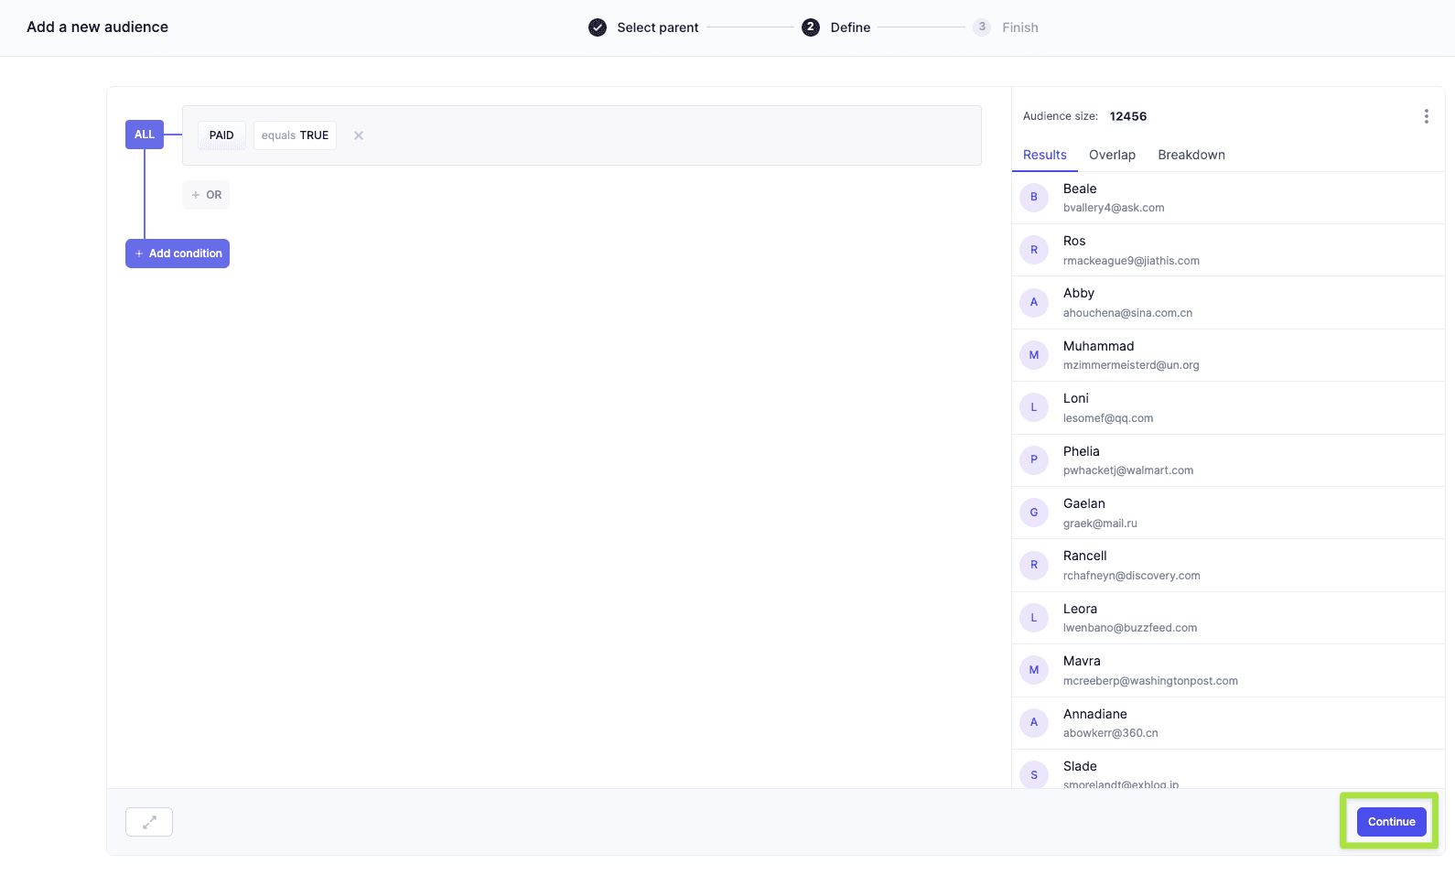Click the Finish step label
This screenshot has height=875, width=1455.
1020,27
